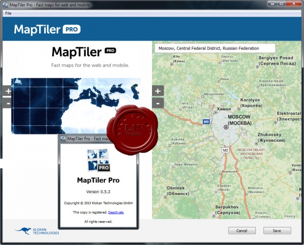Zoom in on the right Moscow map
This screenshot has height=245, width=304.
(x=158, y=91)
